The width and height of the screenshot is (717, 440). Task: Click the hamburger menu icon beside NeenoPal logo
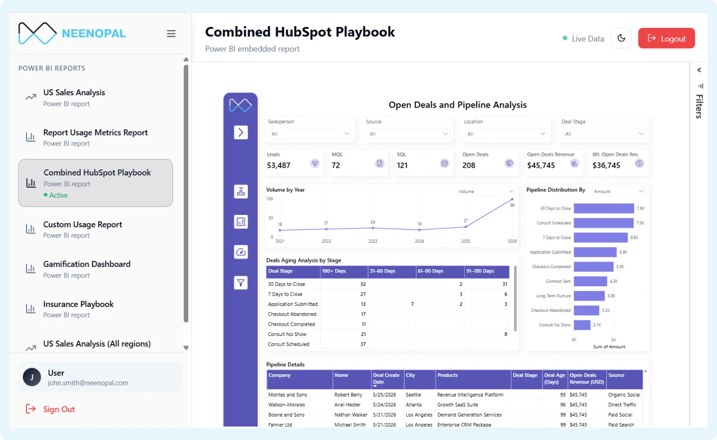(x=171, y=34)
